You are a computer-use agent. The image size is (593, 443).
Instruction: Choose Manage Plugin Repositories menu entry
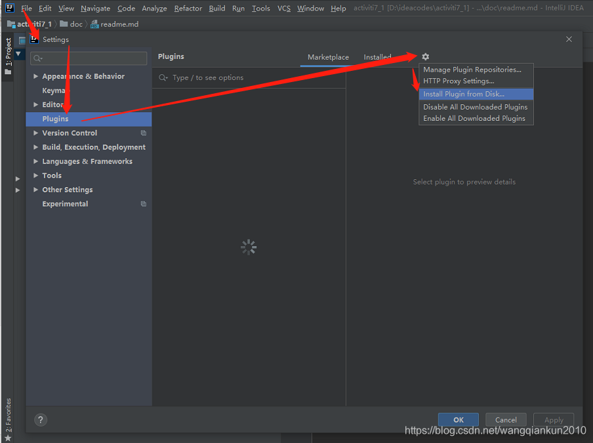[x=476, y=70]
